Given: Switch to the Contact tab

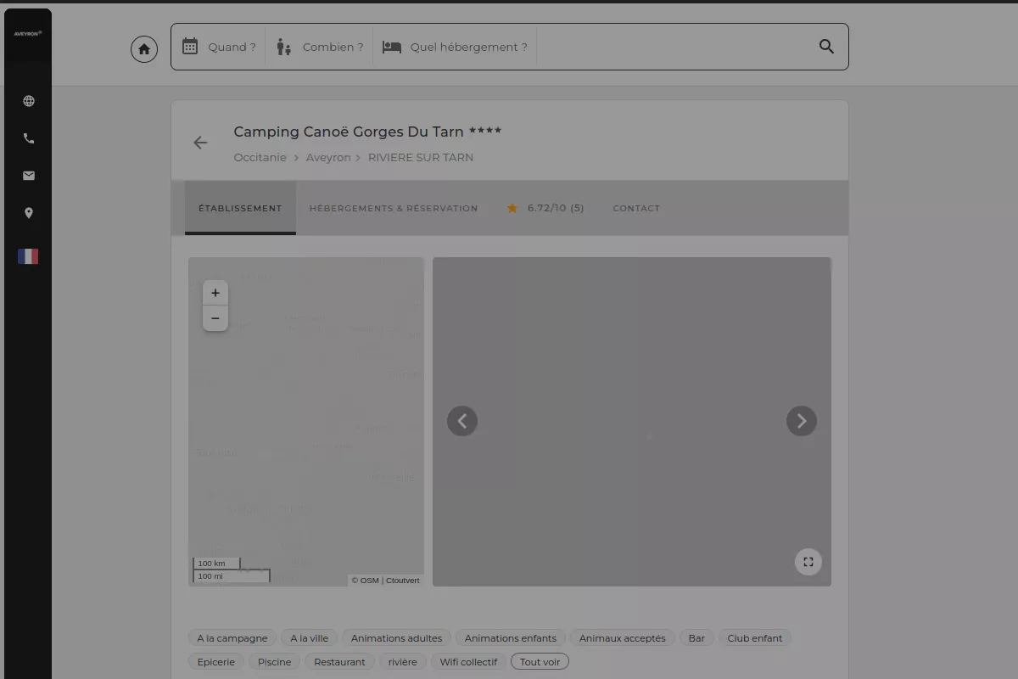Looking at the screenshot, I should [636, 208].
